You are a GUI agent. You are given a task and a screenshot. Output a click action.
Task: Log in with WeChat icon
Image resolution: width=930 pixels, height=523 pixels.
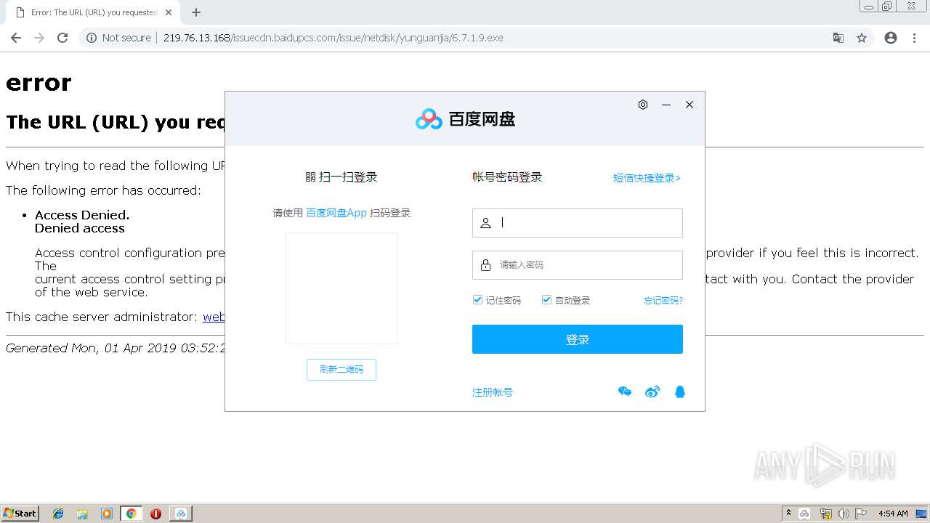(x=625, y=392)
